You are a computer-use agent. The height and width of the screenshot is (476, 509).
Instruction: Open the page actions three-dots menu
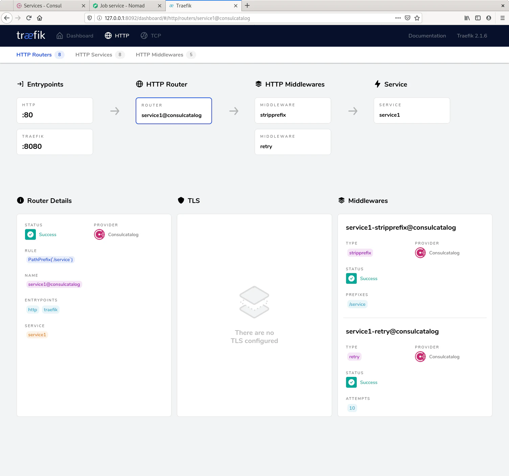tap(398, 18)
